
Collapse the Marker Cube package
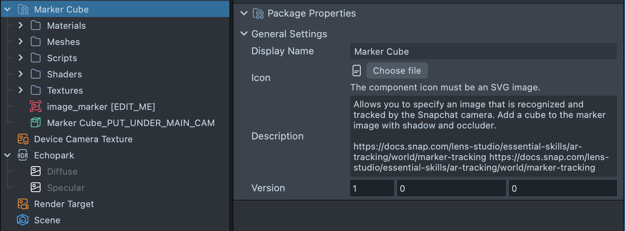pos(7,9)
